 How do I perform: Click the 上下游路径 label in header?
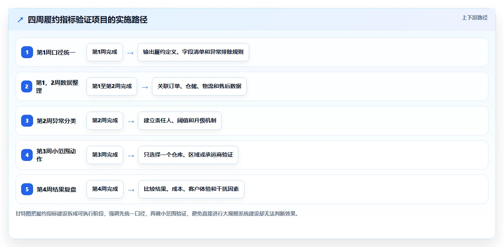(x=474, y=18)
